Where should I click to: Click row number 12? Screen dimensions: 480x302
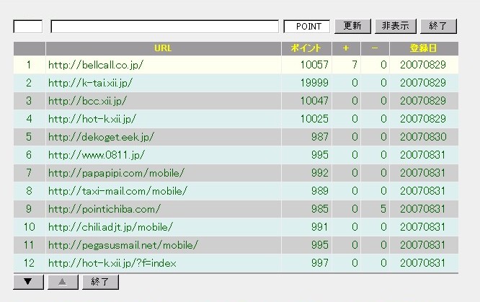tap(29, 263)
